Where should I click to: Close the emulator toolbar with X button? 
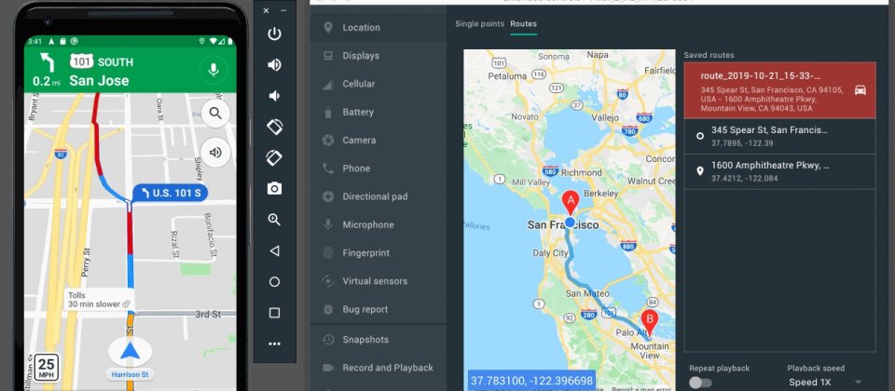pyautogui.click(x=266, y=10)
